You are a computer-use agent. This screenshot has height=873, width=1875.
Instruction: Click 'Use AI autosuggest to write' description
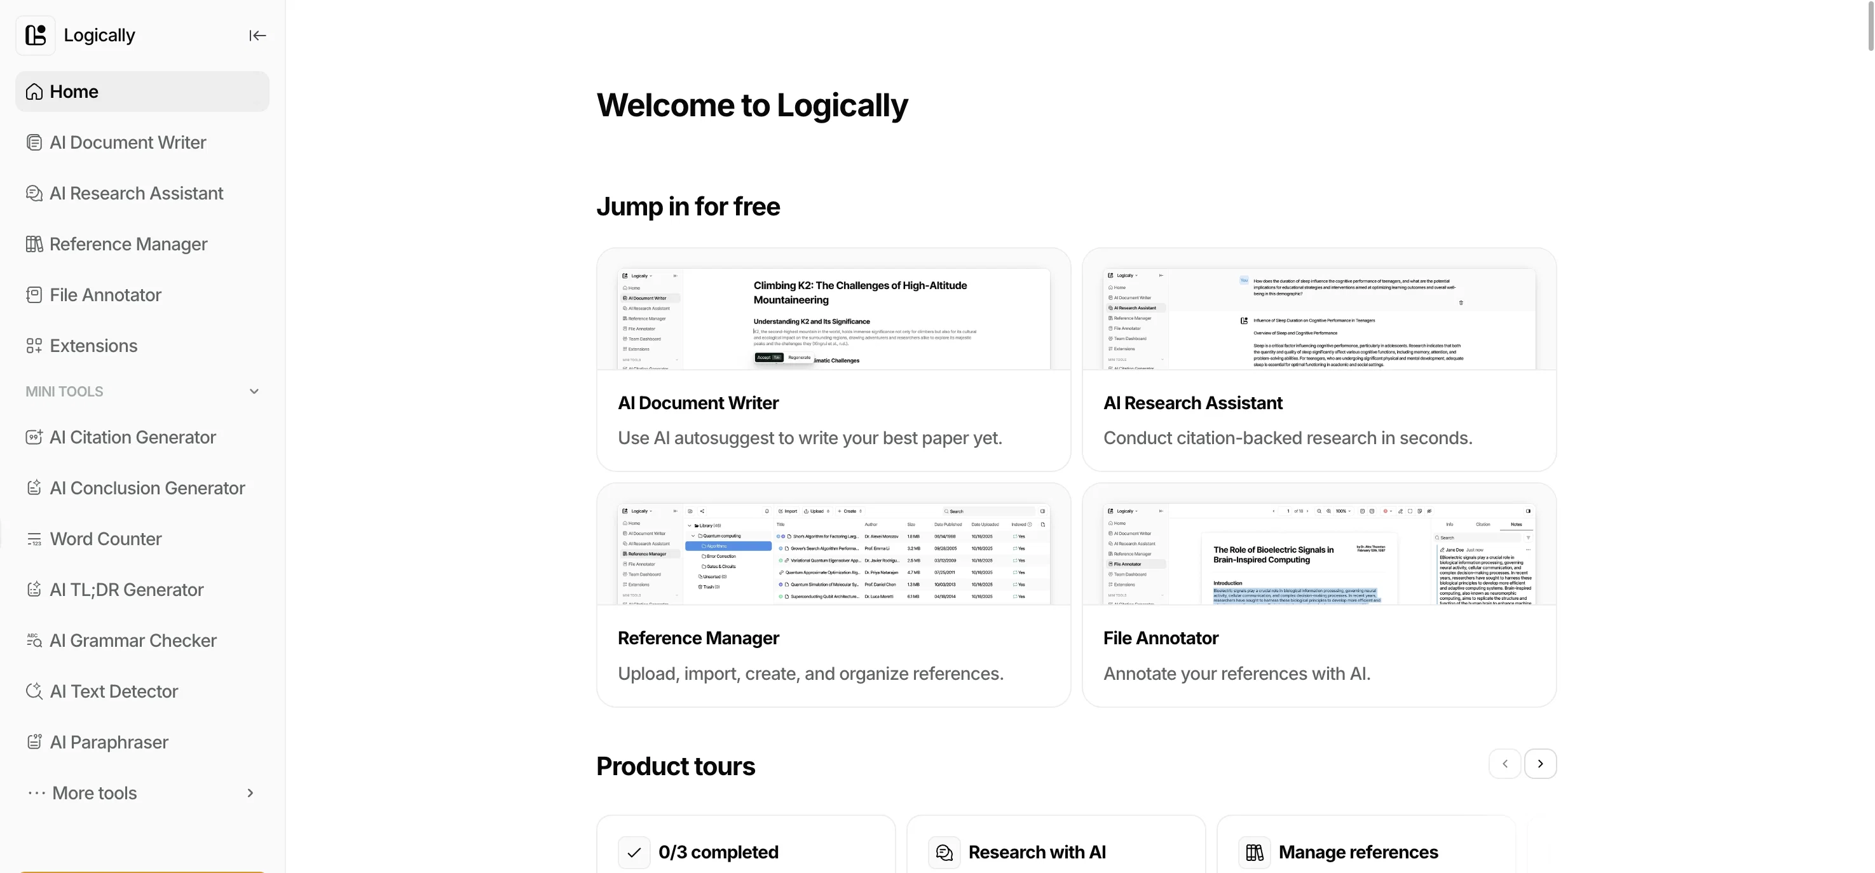point(810,438)
